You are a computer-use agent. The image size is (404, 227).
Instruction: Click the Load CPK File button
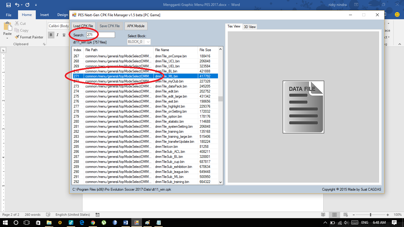pos(83,26)
